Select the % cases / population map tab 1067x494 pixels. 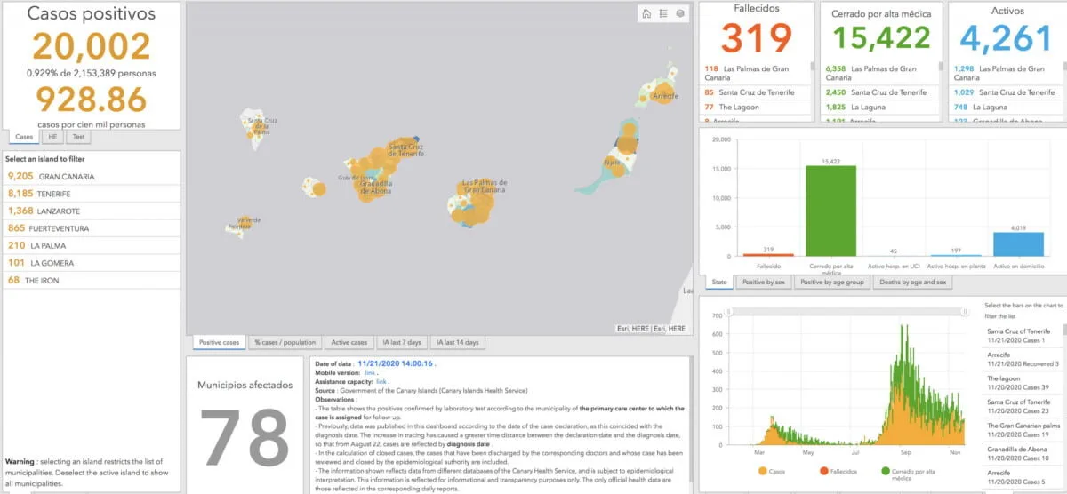tap(285, 342)
